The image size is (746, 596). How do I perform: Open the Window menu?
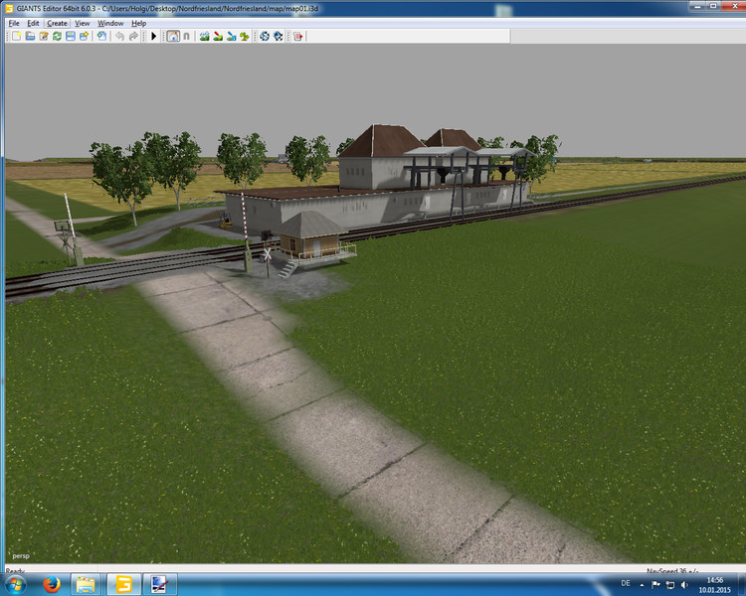tap(110, 23)
